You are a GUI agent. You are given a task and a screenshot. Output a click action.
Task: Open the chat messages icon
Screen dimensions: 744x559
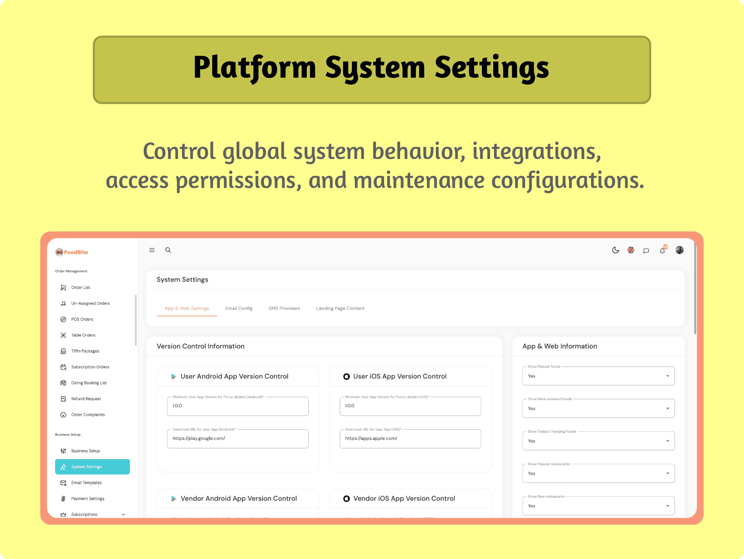[x=646, y=251]
